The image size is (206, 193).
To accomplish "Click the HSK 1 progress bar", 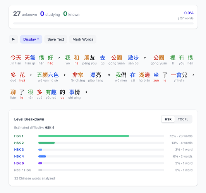I will (x=101, y=136).
